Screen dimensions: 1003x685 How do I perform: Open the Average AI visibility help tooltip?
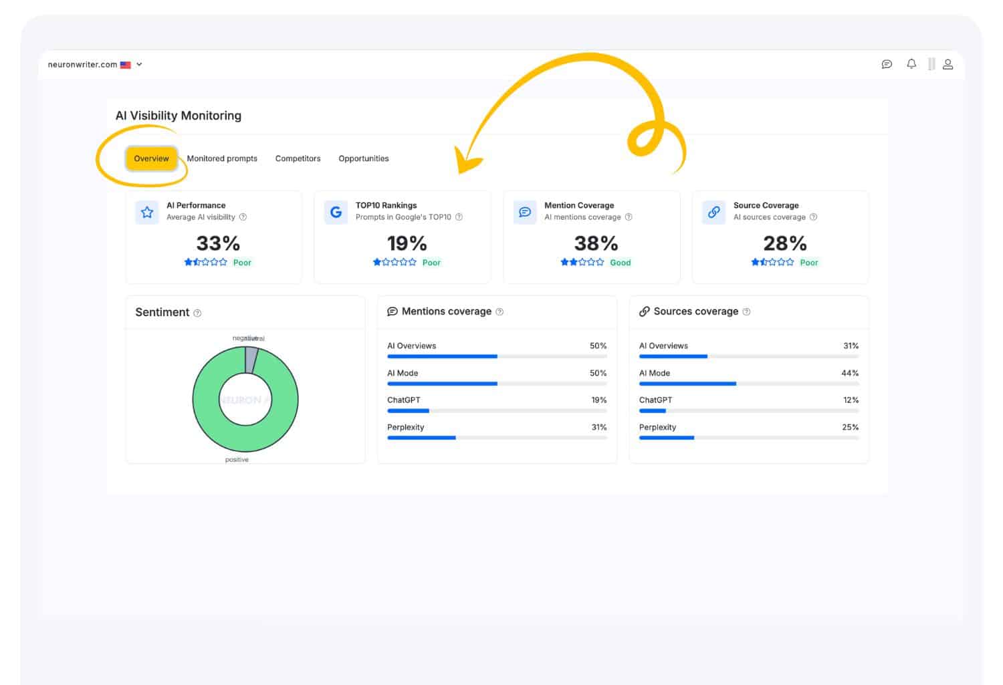(x=243, y=217)
